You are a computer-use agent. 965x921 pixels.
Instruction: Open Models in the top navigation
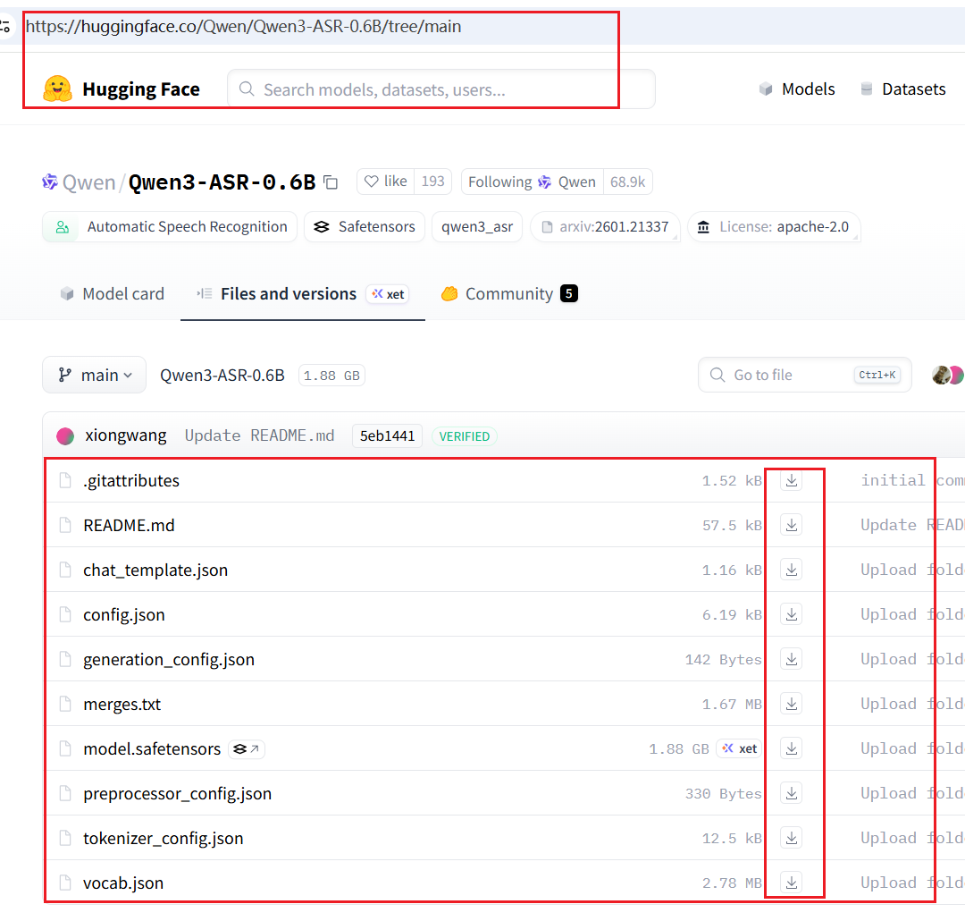pyautogui.click(x=797, y=89)
